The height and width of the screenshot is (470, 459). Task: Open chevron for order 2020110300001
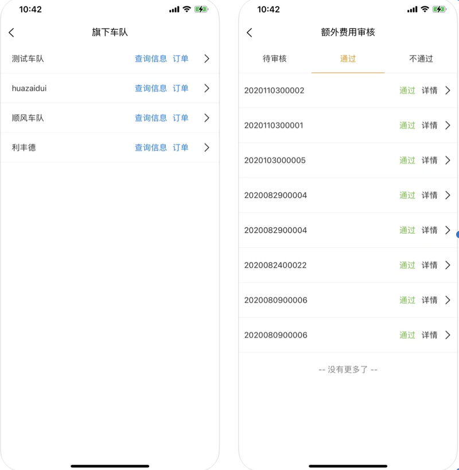[x=448, y=126]
